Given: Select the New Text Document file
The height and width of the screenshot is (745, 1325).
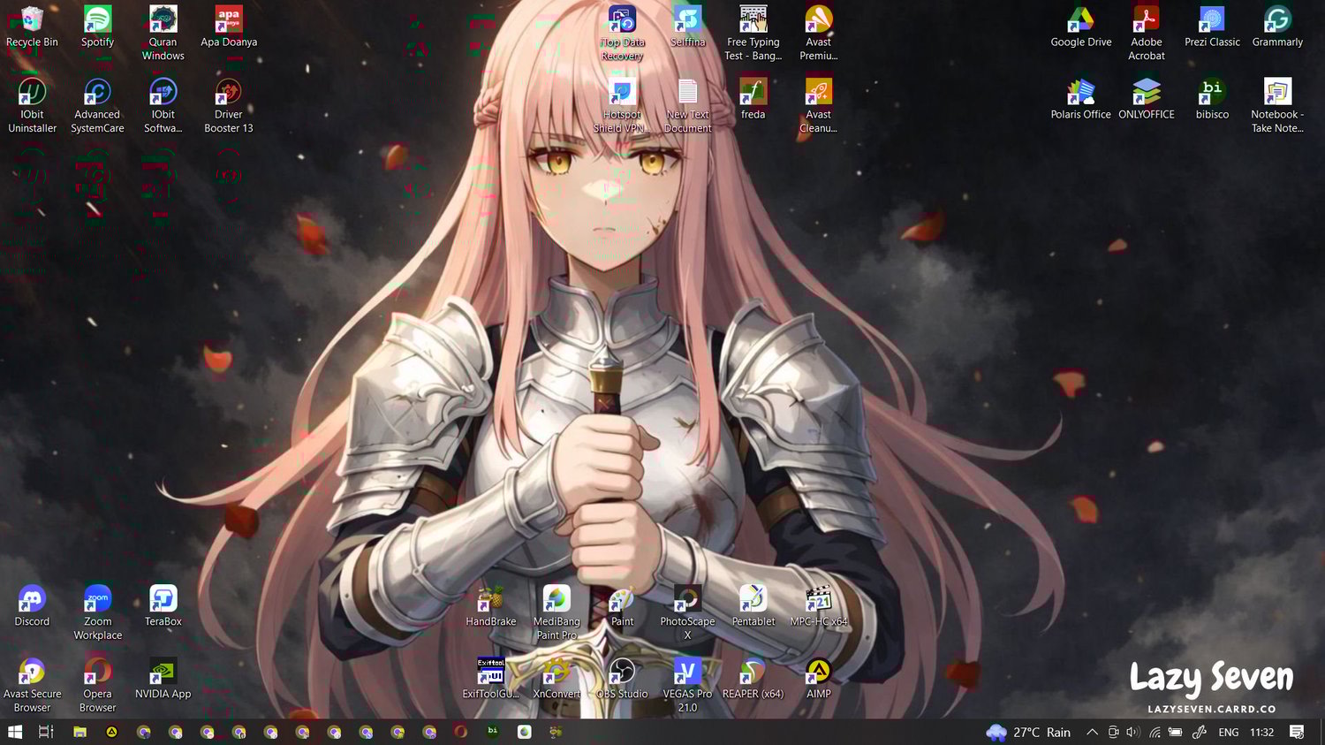Looking at the screenshot, I should click(687, 106).
